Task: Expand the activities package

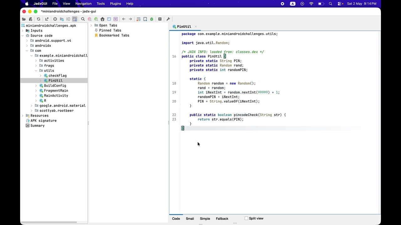Action: click(x=36, y=61)
